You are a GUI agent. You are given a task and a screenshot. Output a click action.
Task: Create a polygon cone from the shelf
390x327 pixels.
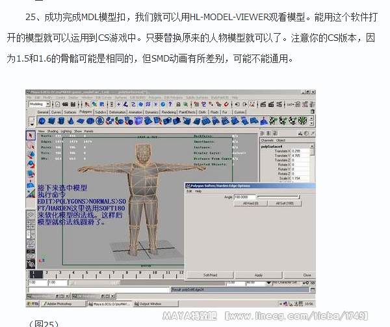click(x=71, y=121)
